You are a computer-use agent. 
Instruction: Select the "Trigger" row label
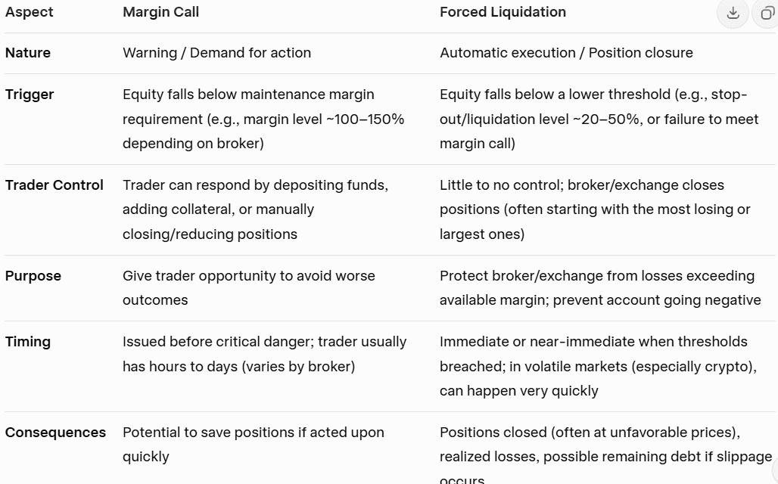30,95
